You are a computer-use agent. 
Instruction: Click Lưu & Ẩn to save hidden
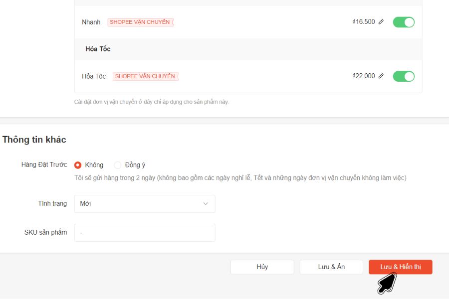pyautogui.click(x=331, y=267)
